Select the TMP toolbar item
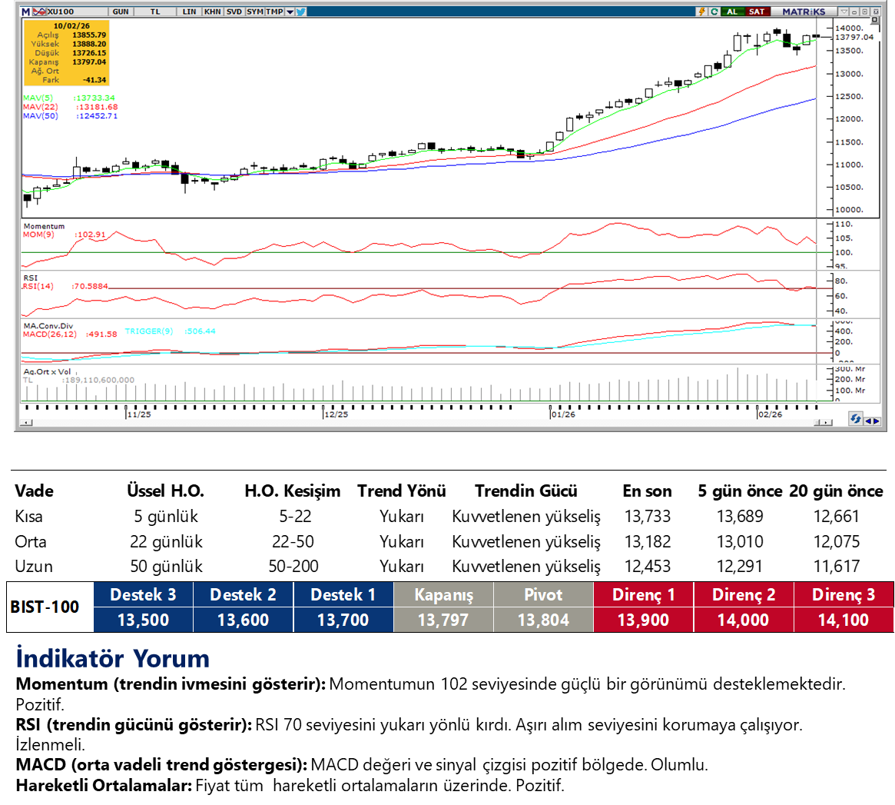 273,12
